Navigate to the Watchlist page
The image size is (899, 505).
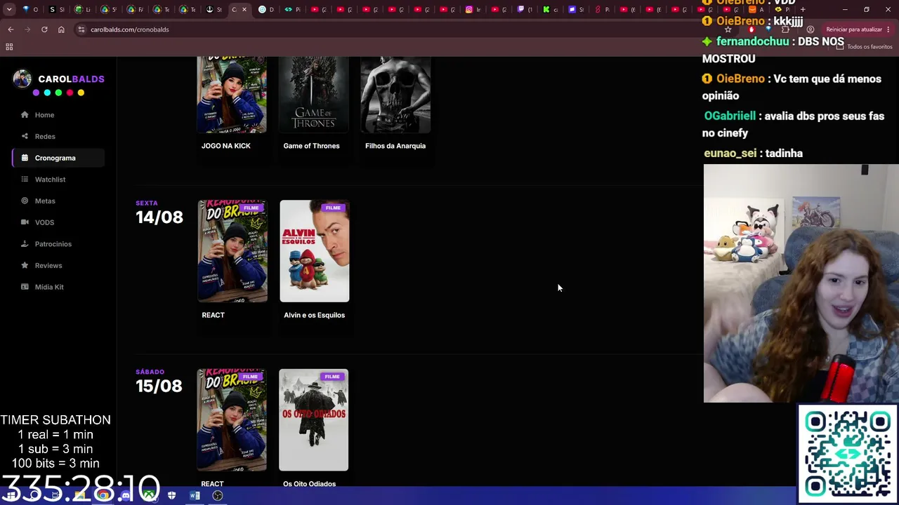(50, 180)
